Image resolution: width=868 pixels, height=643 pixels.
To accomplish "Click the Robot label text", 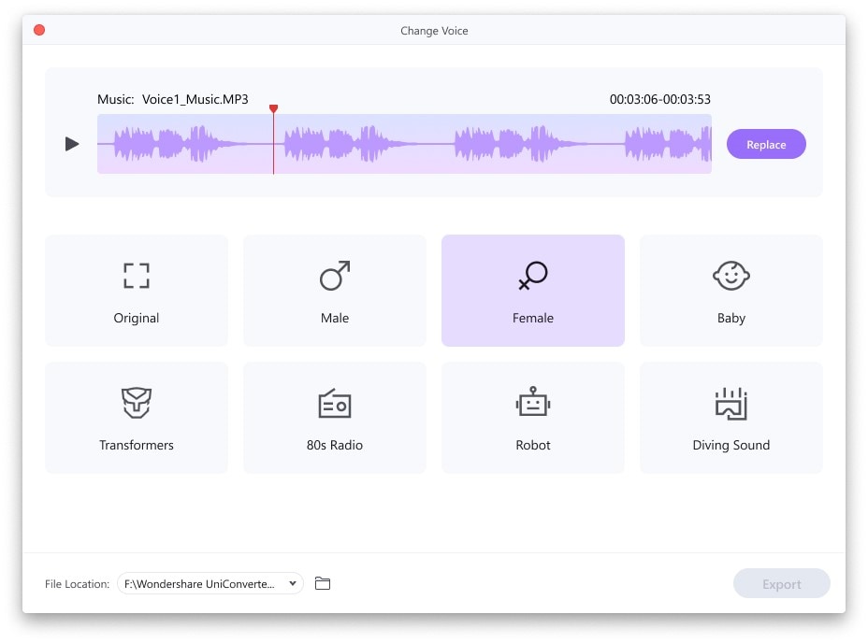I will click(x=532, y=445).
